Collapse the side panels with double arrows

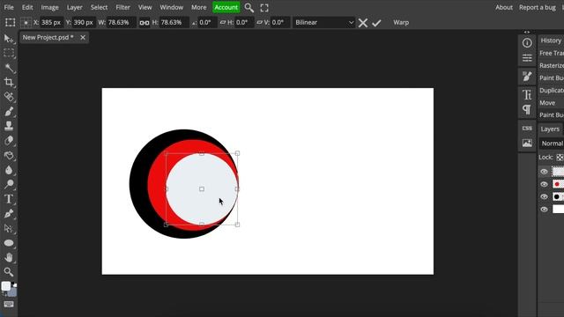point(527,32)
